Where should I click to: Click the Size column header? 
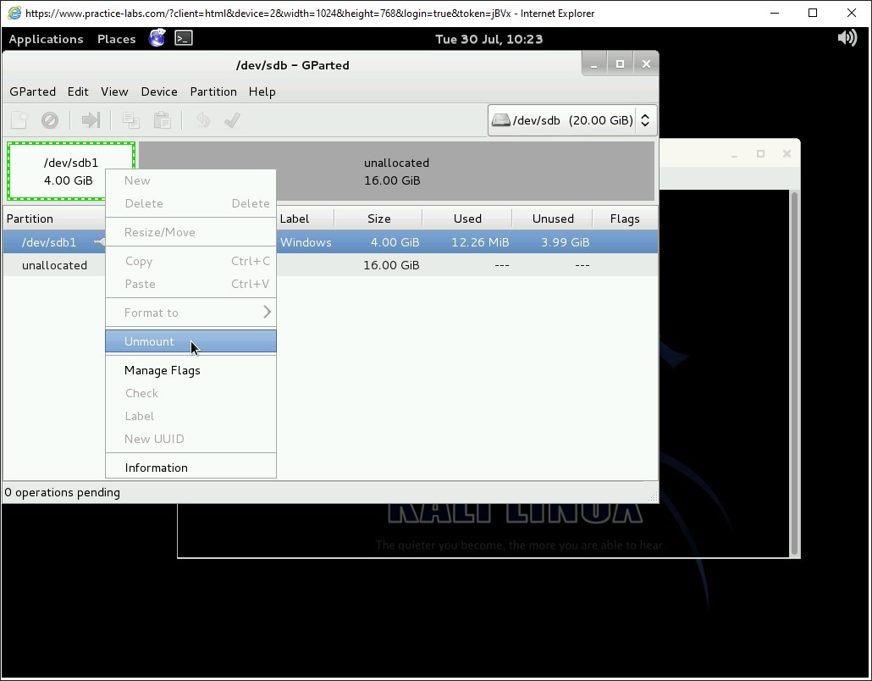pyautogui.click(x=378, y=219)
